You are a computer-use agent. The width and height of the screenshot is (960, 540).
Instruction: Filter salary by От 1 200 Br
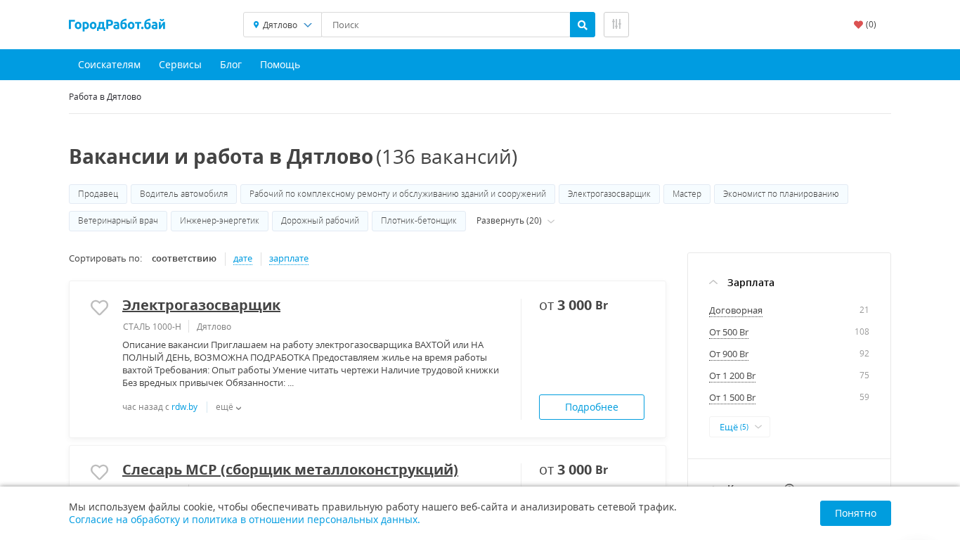point(732,375)
